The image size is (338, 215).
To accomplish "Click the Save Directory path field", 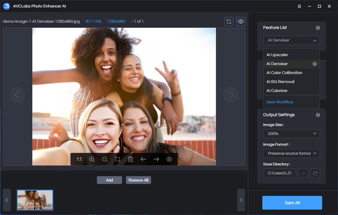I will [x=279, y=173].
